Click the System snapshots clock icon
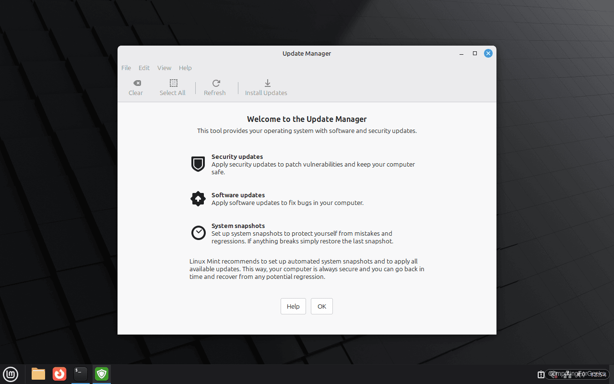 (x=198, y=232)
